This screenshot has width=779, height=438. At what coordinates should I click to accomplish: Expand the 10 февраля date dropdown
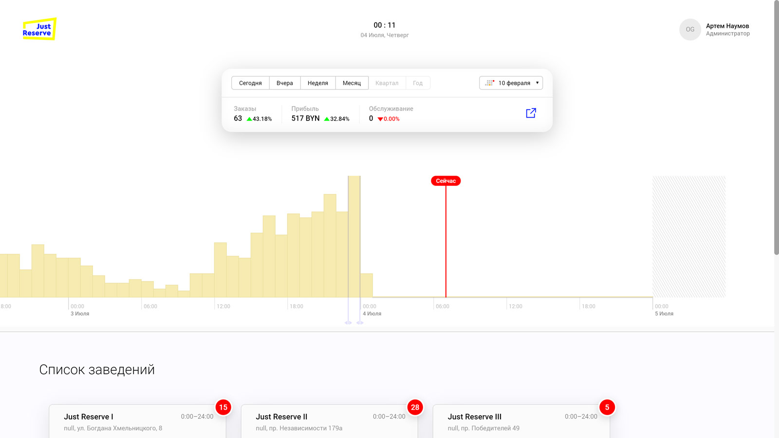(514, 83)
